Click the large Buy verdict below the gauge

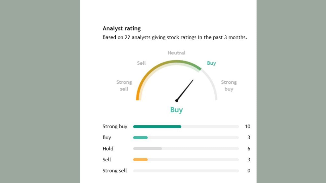176,110
